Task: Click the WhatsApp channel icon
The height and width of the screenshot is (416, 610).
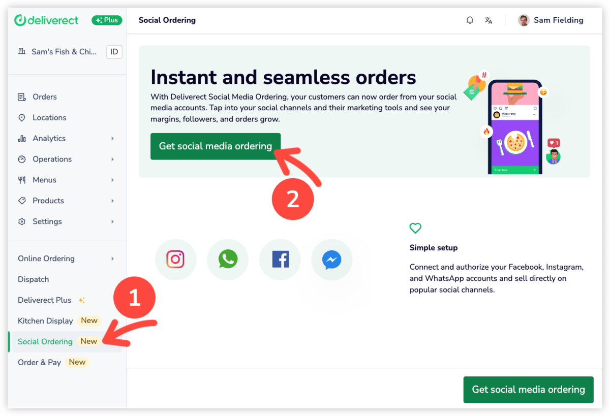Action: tap(228, 260)
